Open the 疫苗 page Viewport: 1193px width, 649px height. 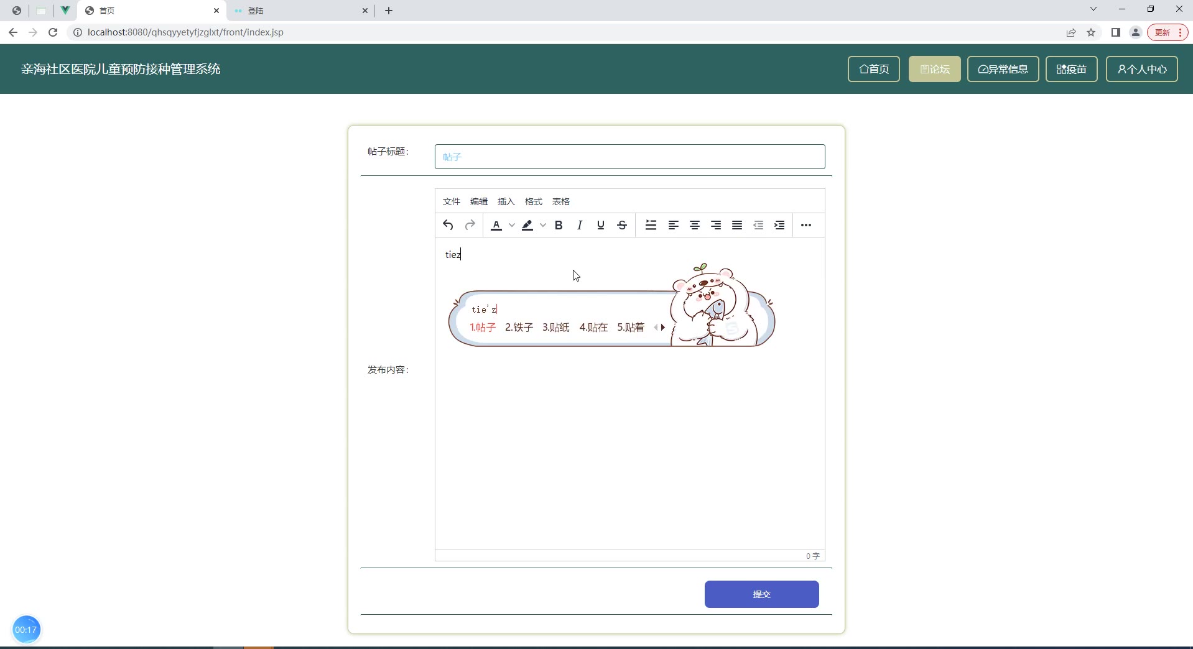point(1072,69)
